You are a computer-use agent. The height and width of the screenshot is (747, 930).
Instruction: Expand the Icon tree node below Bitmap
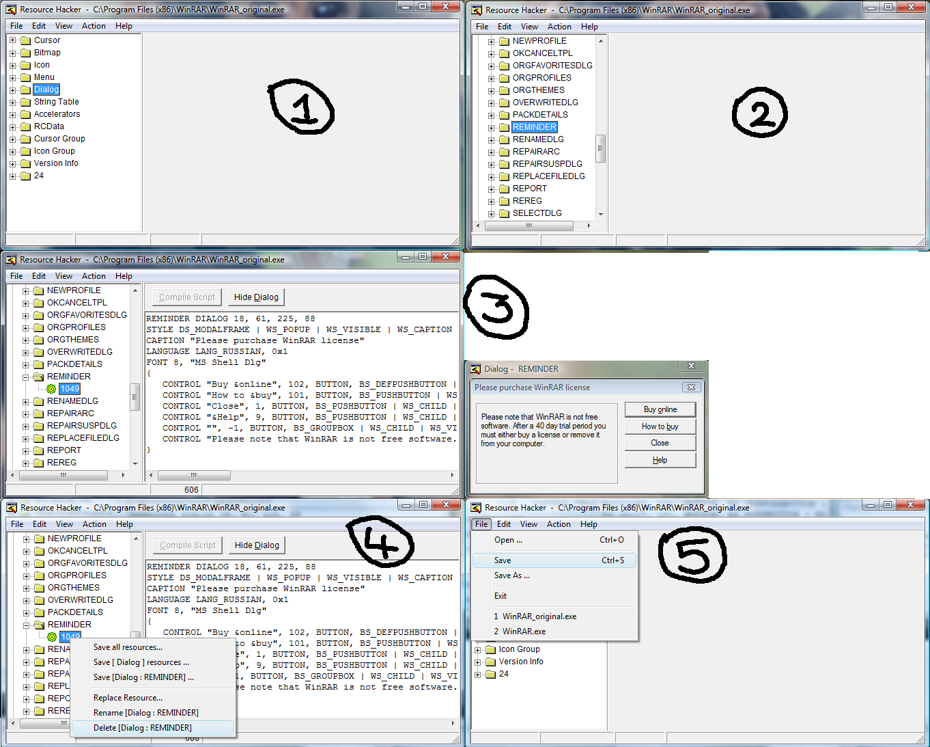[13, 65]
